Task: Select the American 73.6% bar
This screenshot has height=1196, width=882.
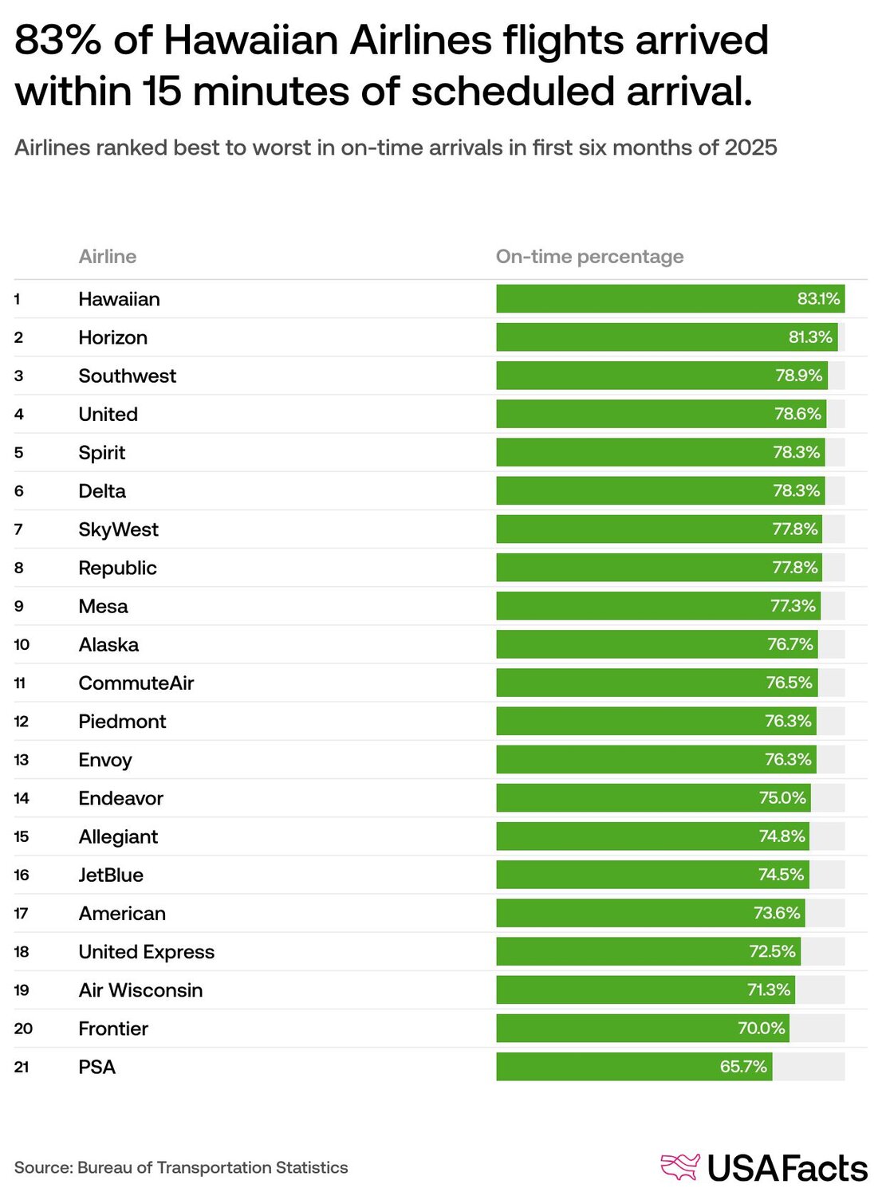Action: [651, 913]
